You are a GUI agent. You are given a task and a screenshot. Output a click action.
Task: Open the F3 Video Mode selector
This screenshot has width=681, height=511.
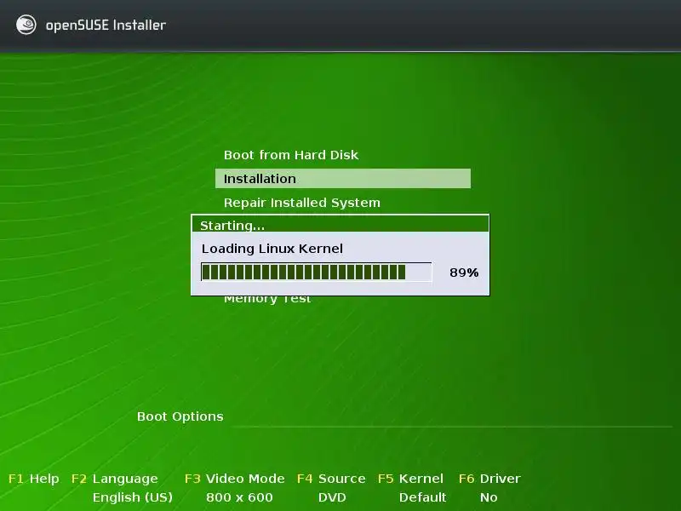coord(235,479)
